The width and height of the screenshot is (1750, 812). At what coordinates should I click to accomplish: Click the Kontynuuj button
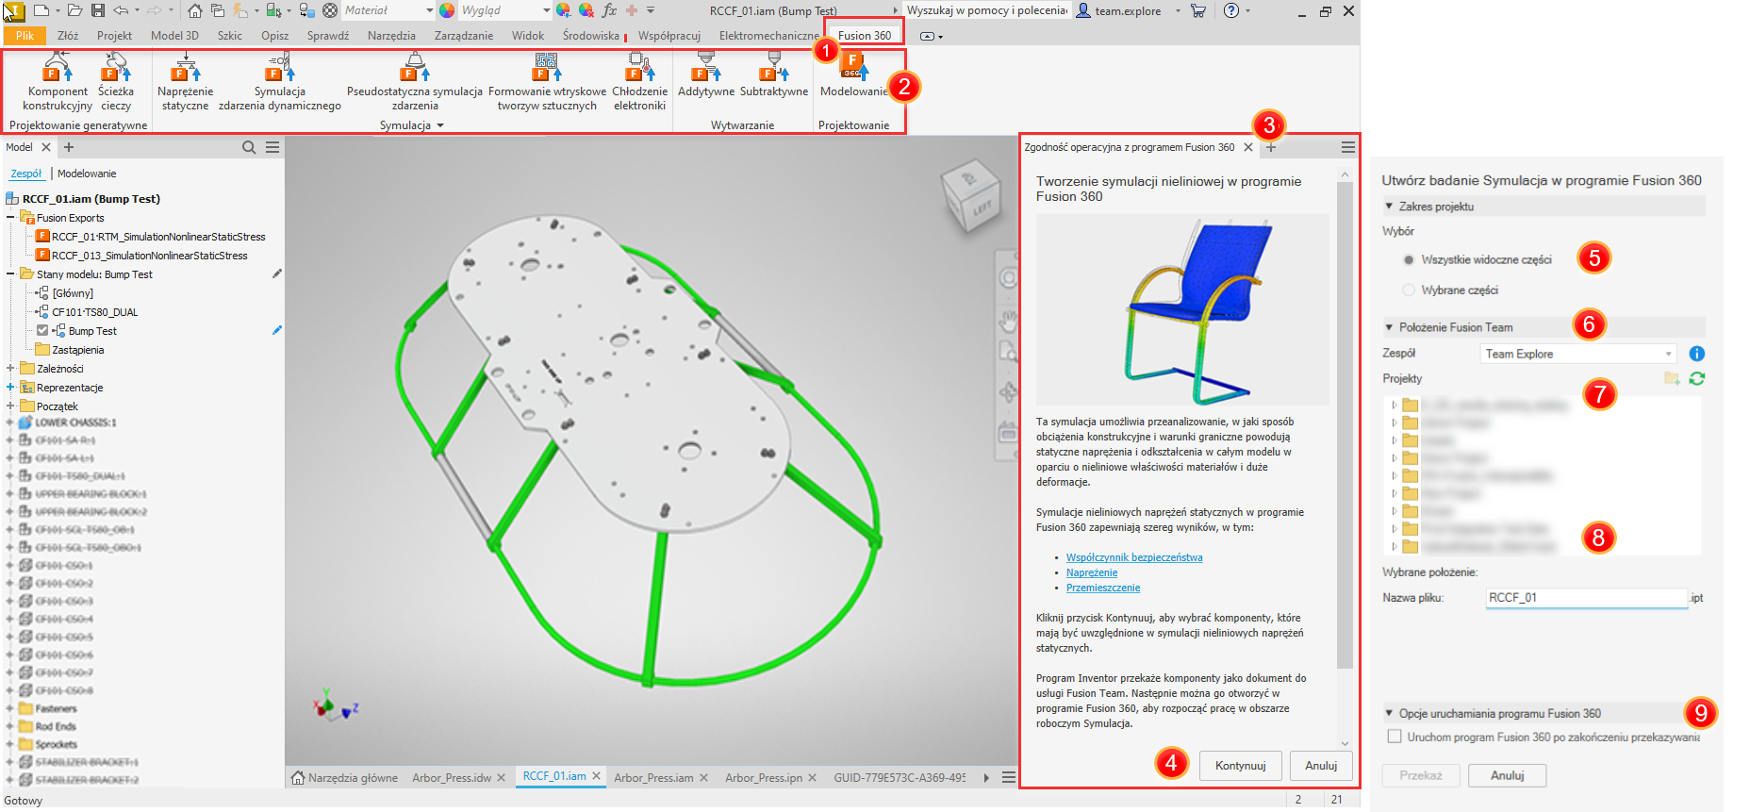click(1240, 766)
